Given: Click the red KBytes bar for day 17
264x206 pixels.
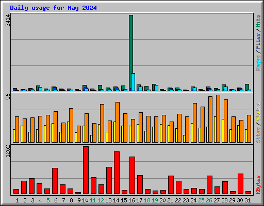Looking at the screenshot, I should [x=140, y=184].
